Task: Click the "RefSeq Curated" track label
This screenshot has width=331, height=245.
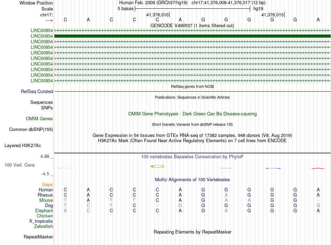Action: pos(37,91)
